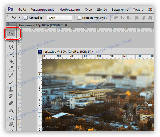Open the Редактирование menu
Screen dimensions: 160x137
(42, 10)
